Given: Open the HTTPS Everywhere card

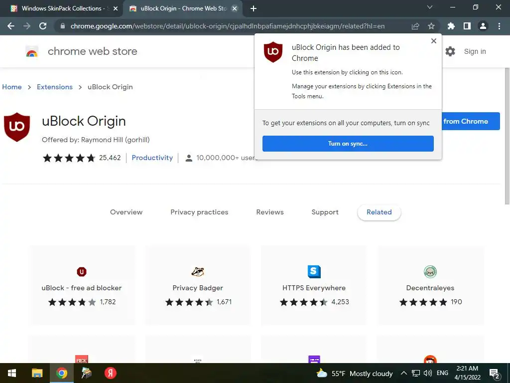Looking at the screenshot, I should (x=314, y=285).
